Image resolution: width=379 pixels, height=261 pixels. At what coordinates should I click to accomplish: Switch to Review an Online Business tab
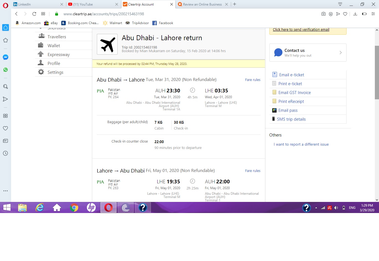tap(203, 4)
